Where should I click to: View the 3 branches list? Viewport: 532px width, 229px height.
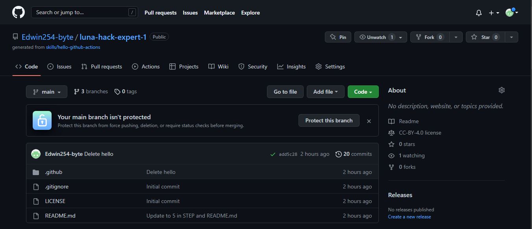pos(91,91)
